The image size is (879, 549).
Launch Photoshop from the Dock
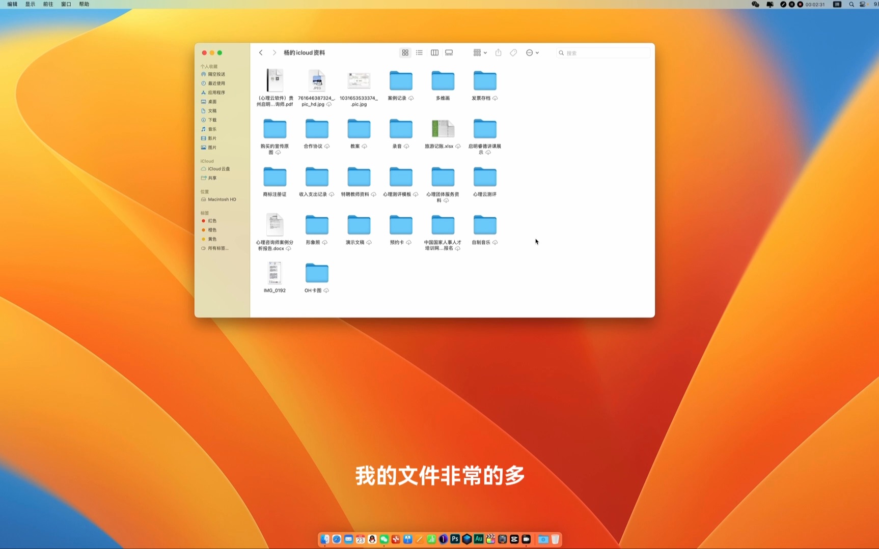[x=455, y=539]
